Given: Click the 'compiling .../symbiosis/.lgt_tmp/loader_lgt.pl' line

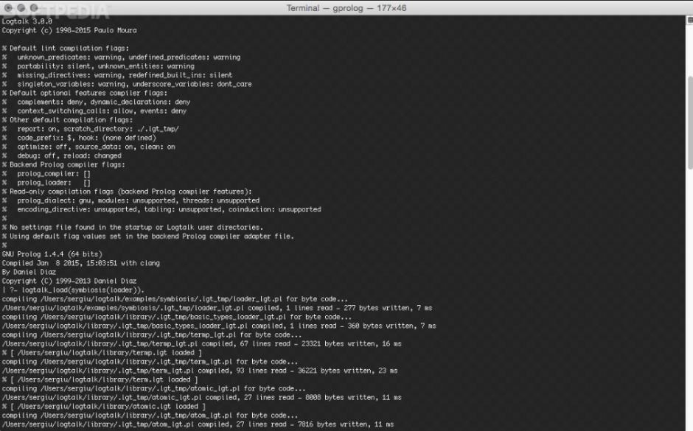Looking at the screenshot, I should pyautogui.click(x=175, y=299).
